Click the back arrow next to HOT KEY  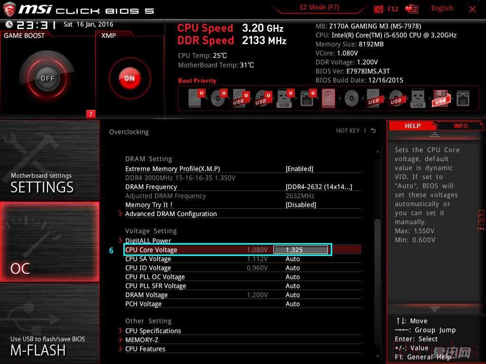[374, 131]
